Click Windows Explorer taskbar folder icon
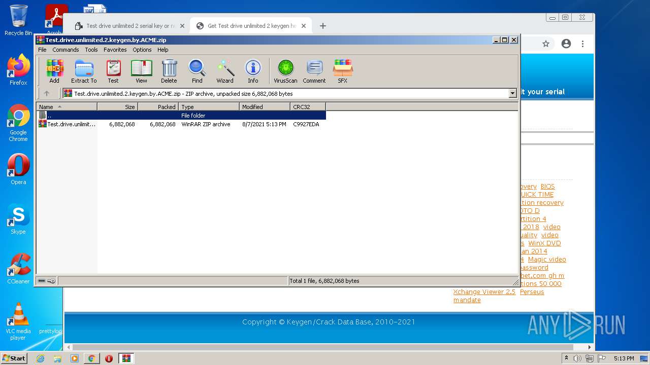The image size is (650, 365). [57, 358]
